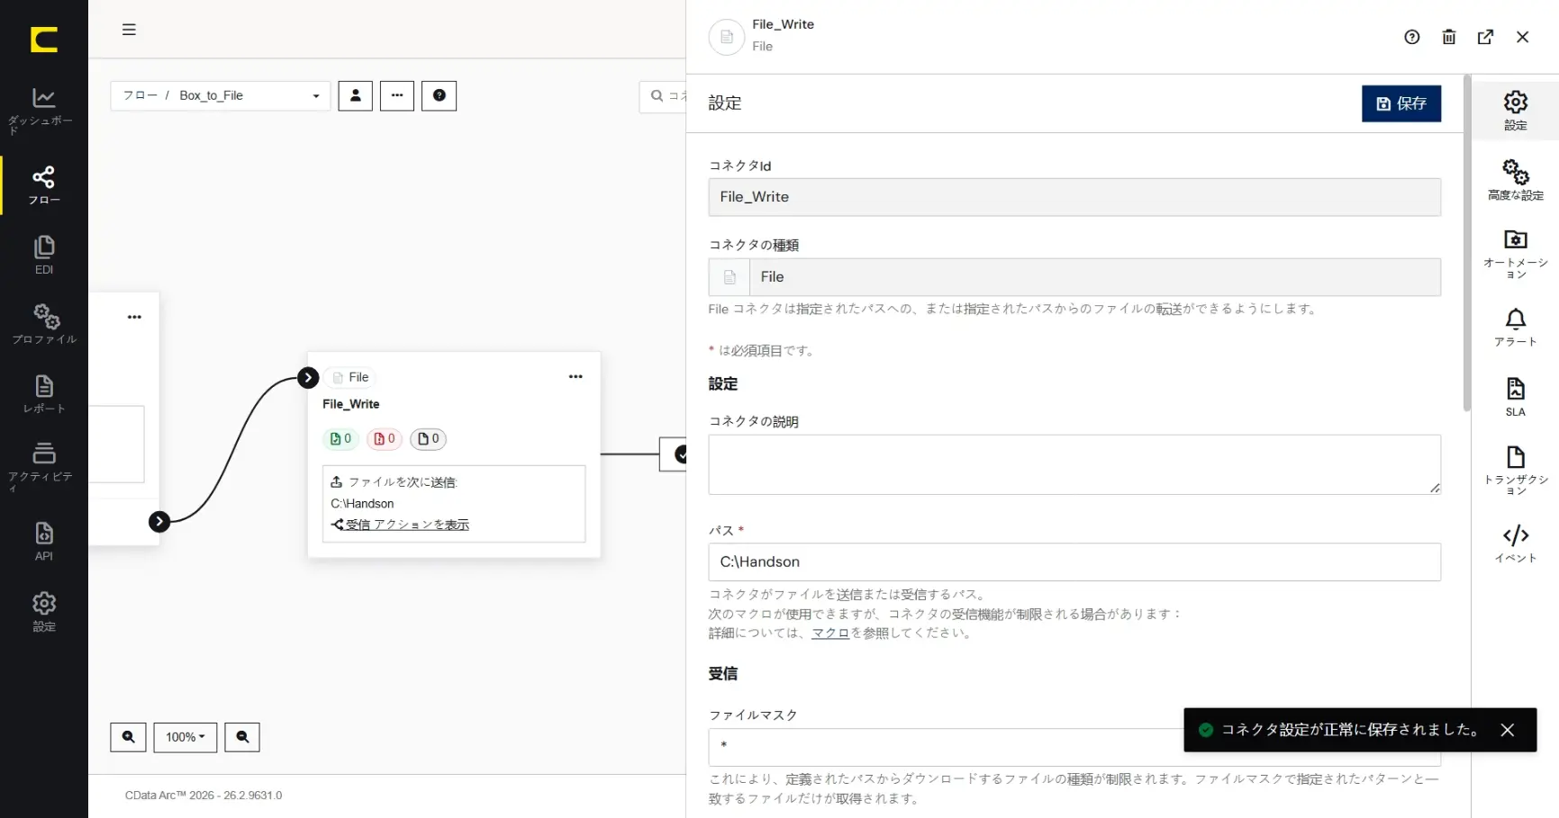1559x818 pixels.
Task: Open the File_Write connector card menu
Action: tap(576, 377)
